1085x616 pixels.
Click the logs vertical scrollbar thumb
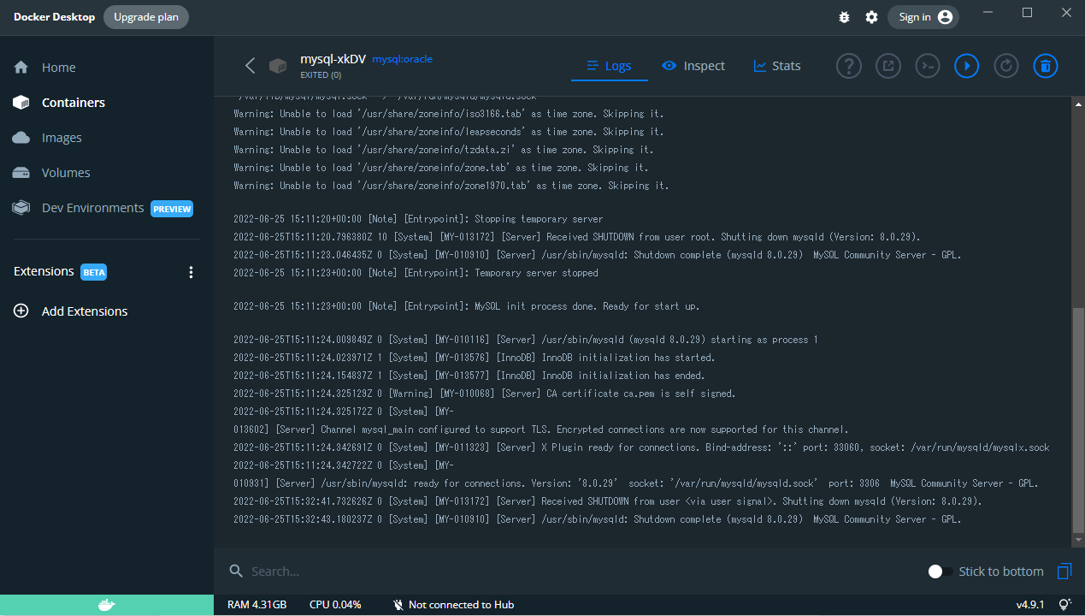coord(1077,419)
